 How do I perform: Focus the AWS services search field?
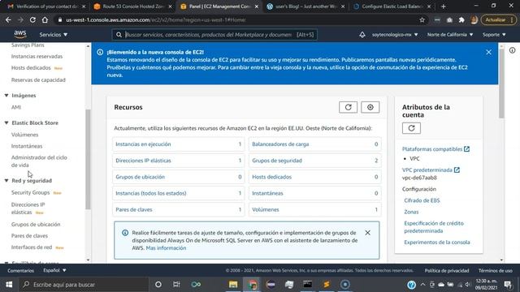click(x=214, y=34)
